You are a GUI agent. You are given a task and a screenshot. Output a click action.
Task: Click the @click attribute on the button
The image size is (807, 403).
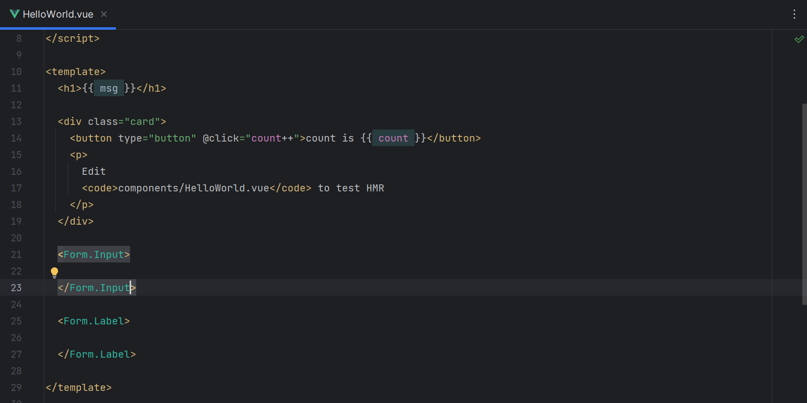click(220, 138)
